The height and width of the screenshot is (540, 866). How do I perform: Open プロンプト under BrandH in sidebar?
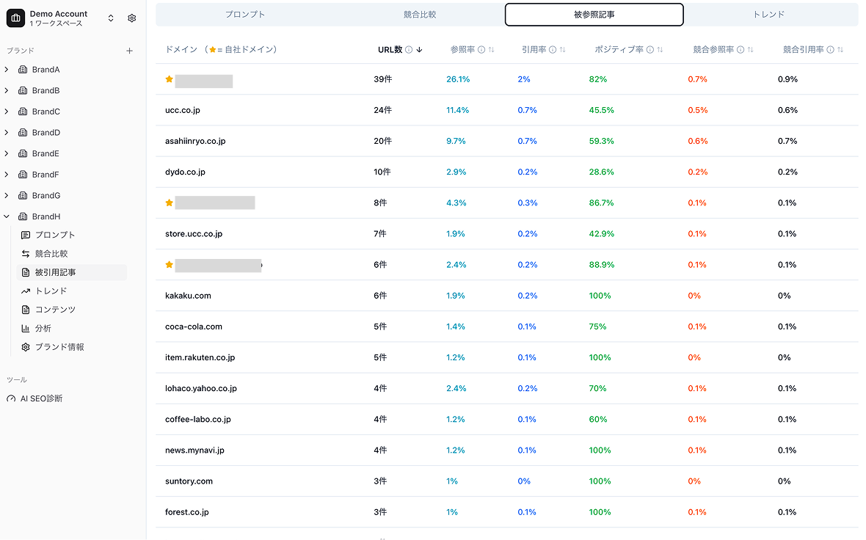(x=73, y=235)
